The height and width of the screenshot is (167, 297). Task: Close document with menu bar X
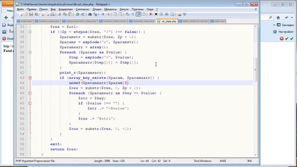tap(256, 9)
